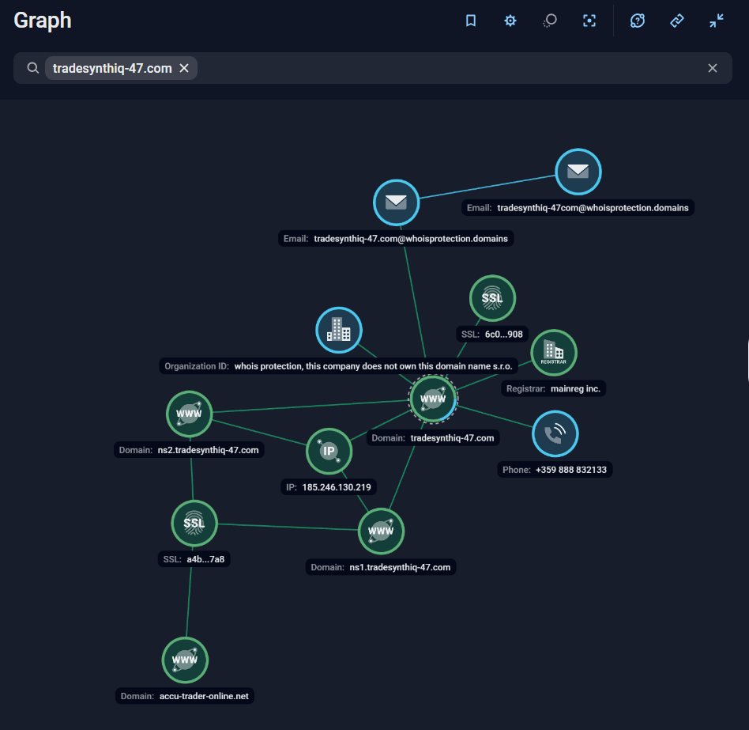
Task: Click the accu-trader-online.net domain node
Action: (184, 660)
